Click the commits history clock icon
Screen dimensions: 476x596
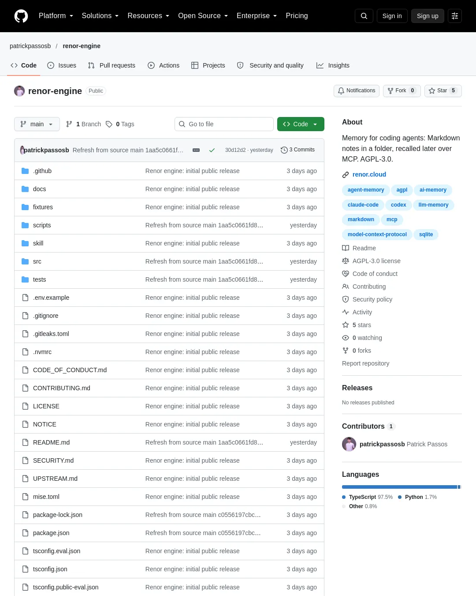point(284,150)
